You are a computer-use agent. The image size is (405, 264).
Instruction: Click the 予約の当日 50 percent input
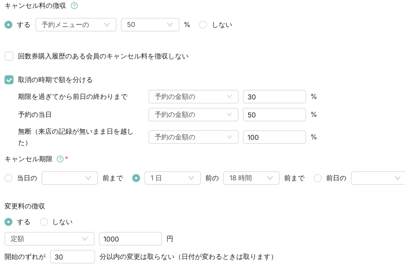(274, 115)
